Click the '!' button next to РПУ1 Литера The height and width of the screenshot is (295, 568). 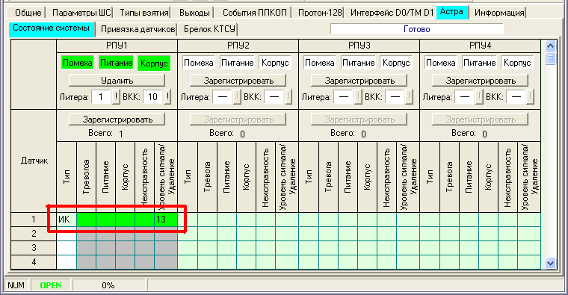point(116,97)
